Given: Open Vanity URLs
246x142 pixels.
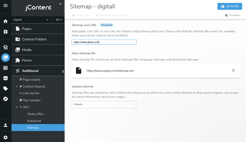Looking at the screenshot, I should pos(35,114).
